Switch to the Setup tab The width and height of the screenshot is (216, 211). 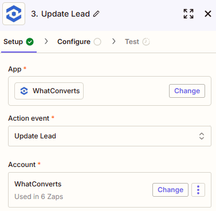[18, 42]
